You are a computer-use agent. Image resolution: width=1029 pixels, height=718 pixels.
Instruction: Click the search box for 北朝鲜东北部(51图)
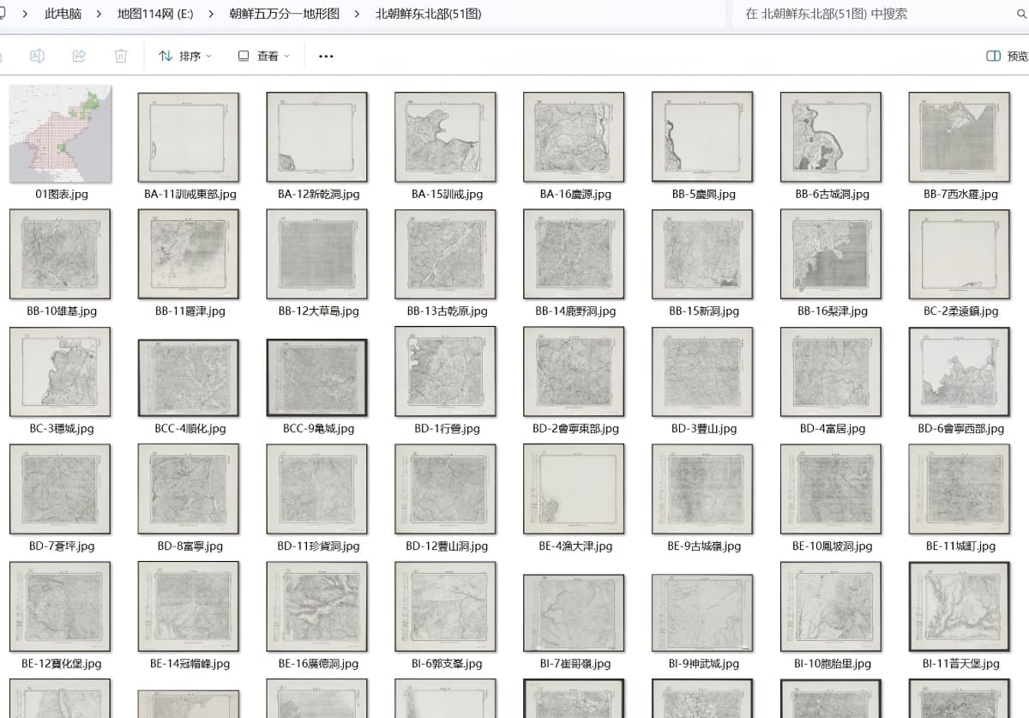click(x=881, y=14)
